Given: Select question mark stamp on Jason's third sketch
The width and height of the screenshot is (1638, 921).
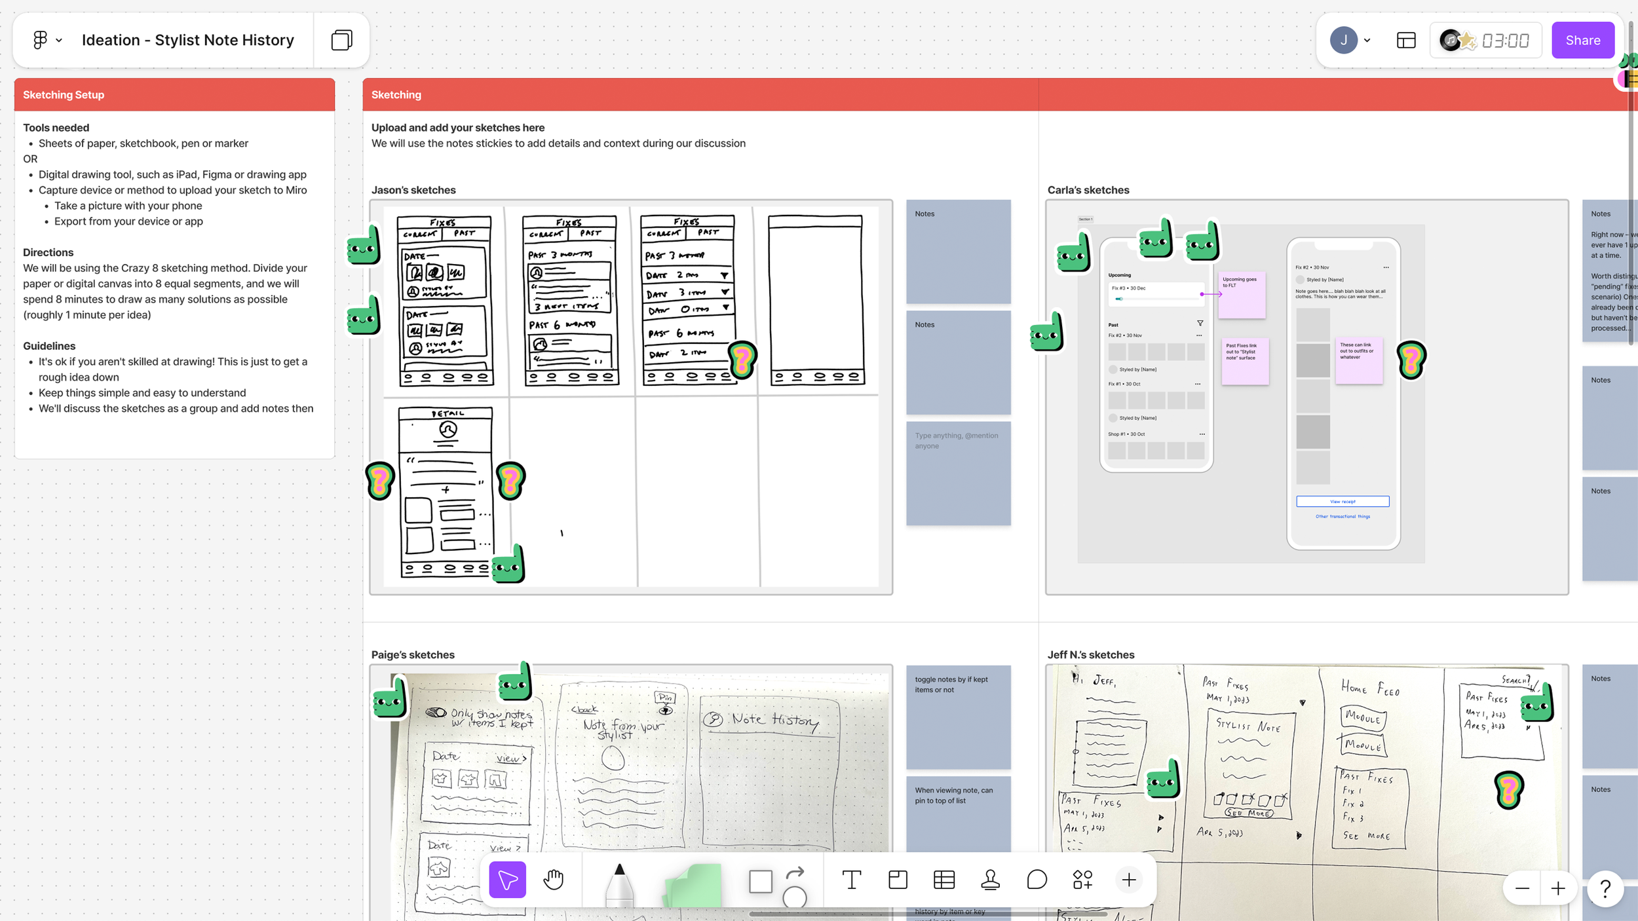Looking at the screenshot, I should [x=742, y=360].
